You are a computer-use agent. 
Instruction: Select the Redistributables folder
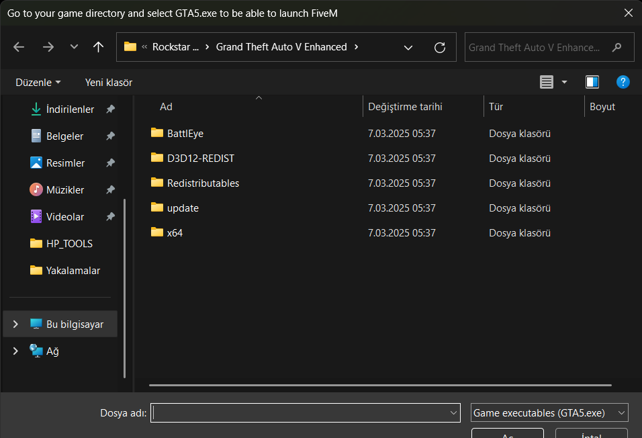pyautogui.click(x=203, y=183)
